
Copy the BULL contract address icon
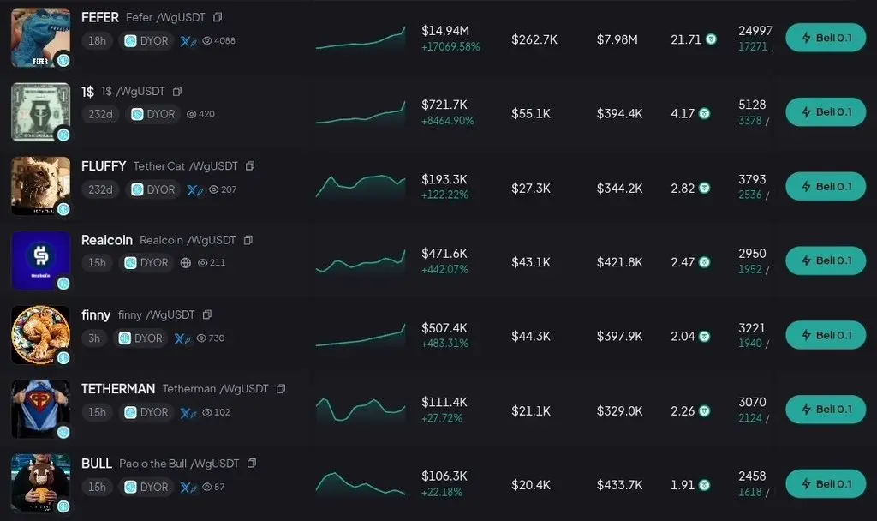coord(252,464)
